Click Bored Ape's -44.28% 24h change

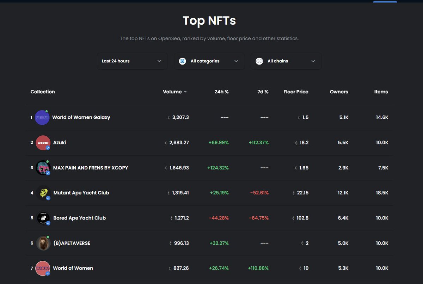(219, 218)
